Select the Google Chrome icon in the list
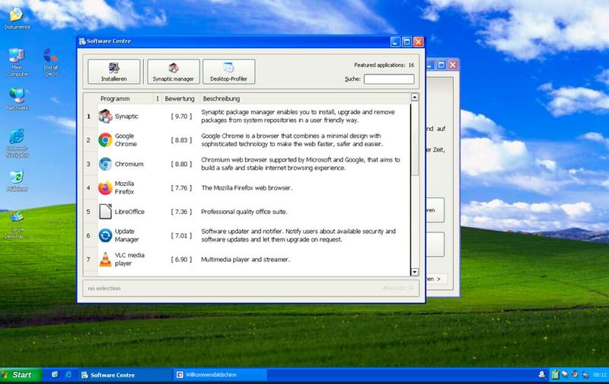609x384 pixels. pyautogui.click(x=105, y=140)
